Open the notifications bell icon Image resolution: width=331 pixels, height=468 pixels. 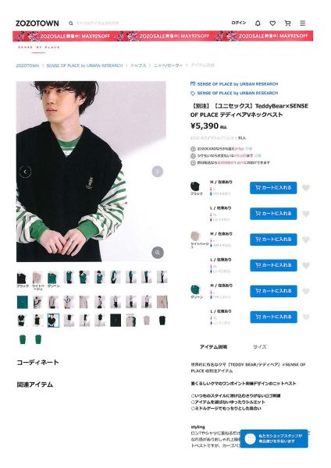(258, 23)
